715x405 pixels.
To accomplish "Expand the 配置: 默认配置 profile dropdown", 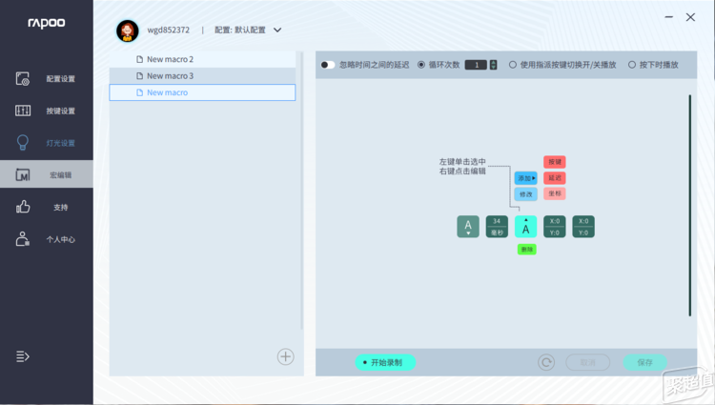I will (x=277, y=30).
